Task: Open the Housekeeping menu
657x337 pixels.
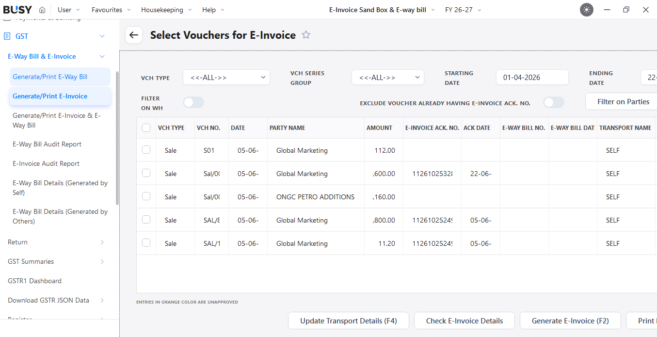Action: [166, 10]
